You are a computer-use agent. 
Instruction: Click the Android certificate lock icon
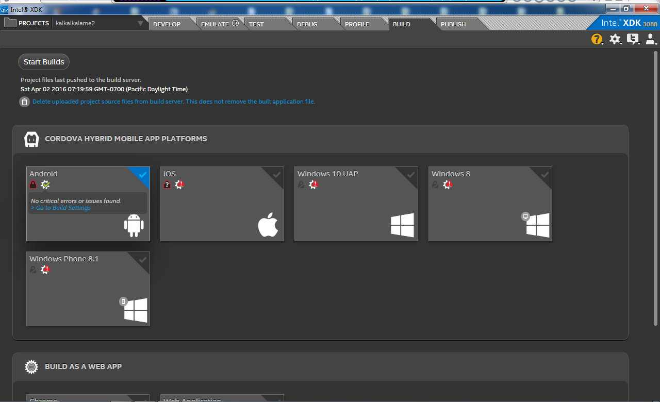pos(33,185)
